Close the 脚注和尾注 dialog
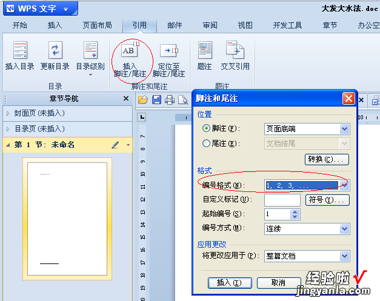Image resolution: width=380 pixels, height=301 pixels. point(348,99)
